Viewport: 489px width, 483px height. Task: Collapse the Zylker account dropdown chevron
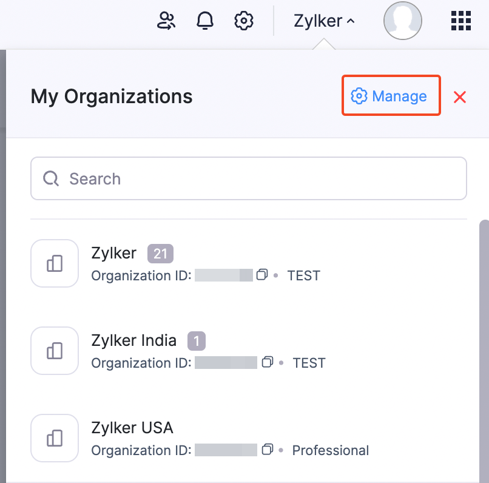[351, 20]
